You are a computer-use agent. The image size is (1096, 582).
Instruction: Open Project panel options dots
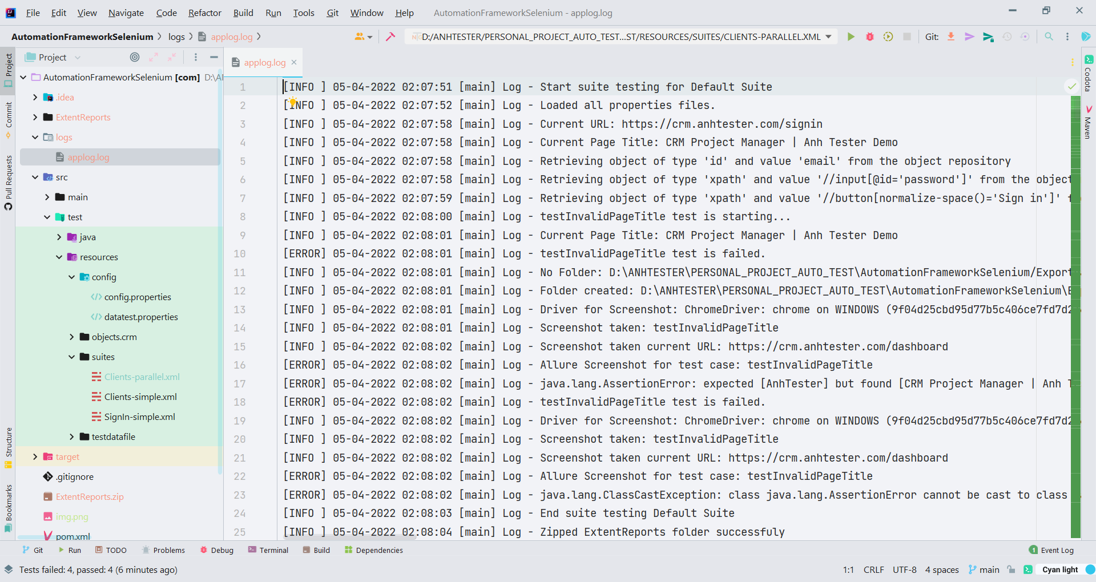[196, 57]
